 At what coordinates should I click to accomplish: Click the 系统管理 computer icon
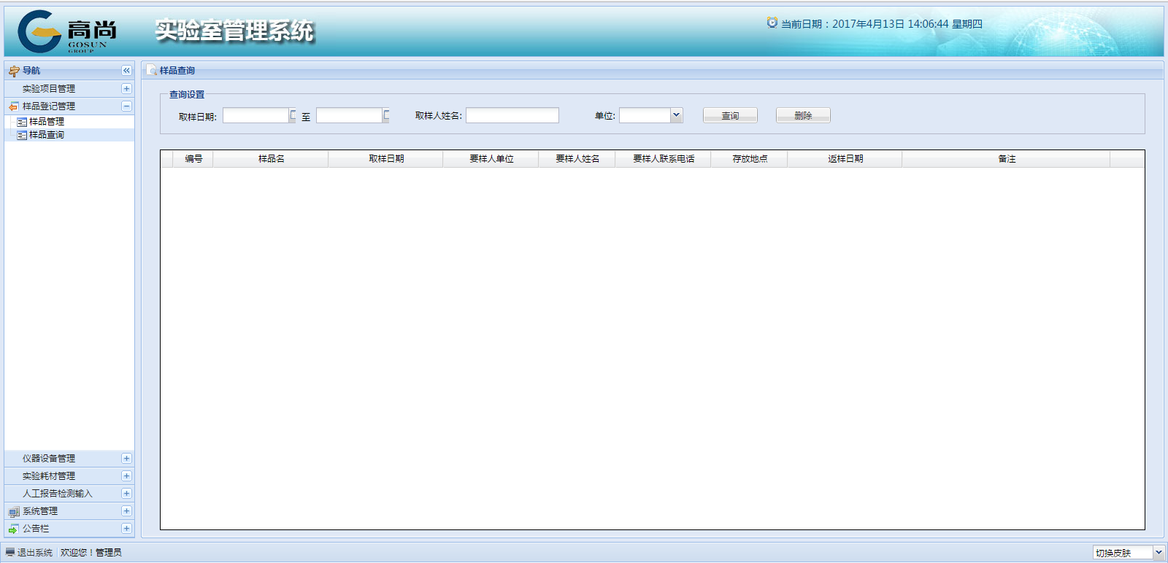pos(14,512)
